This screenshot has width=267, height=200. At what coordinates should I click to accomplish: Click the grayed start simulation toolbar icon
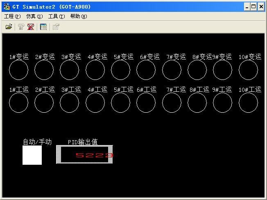[x=21, y=27]
